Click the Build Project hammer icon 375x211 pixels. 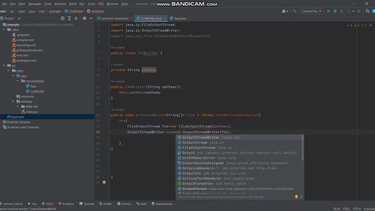(295, 11)
